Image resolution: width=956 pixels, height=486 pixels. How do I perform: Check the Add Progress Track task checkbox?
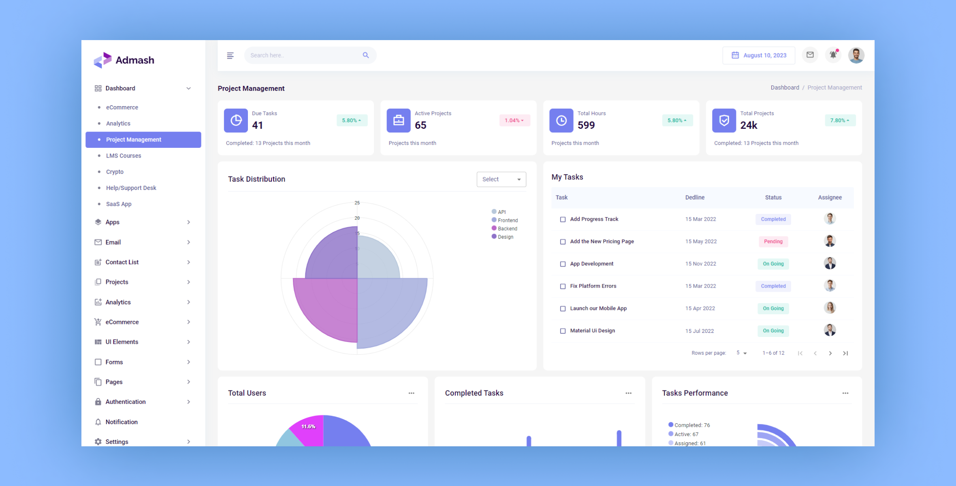point(563,219)
